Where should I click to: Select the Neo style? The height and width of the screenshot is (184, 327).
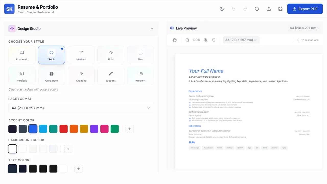(x=141, y=55)
